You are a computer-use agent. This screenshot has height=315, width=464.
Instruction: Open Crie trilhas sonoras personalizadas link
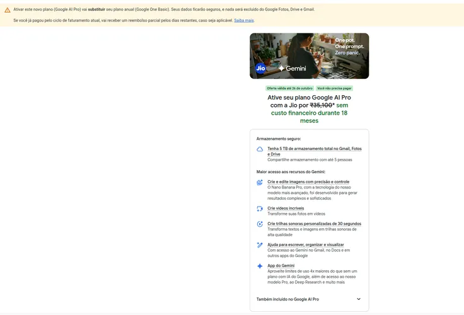[314, 224]
